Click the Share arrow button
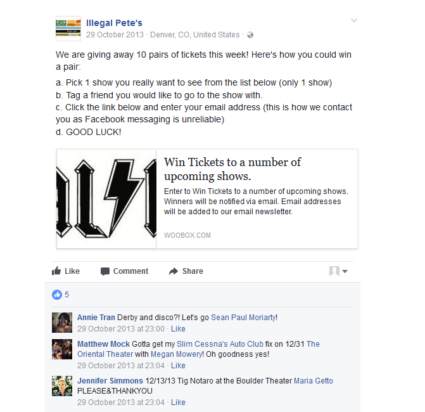 186,271
